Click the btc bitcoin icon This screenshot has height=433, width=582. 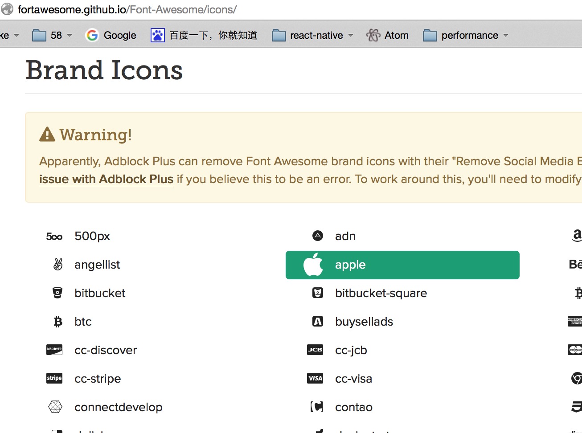[58, 321]
